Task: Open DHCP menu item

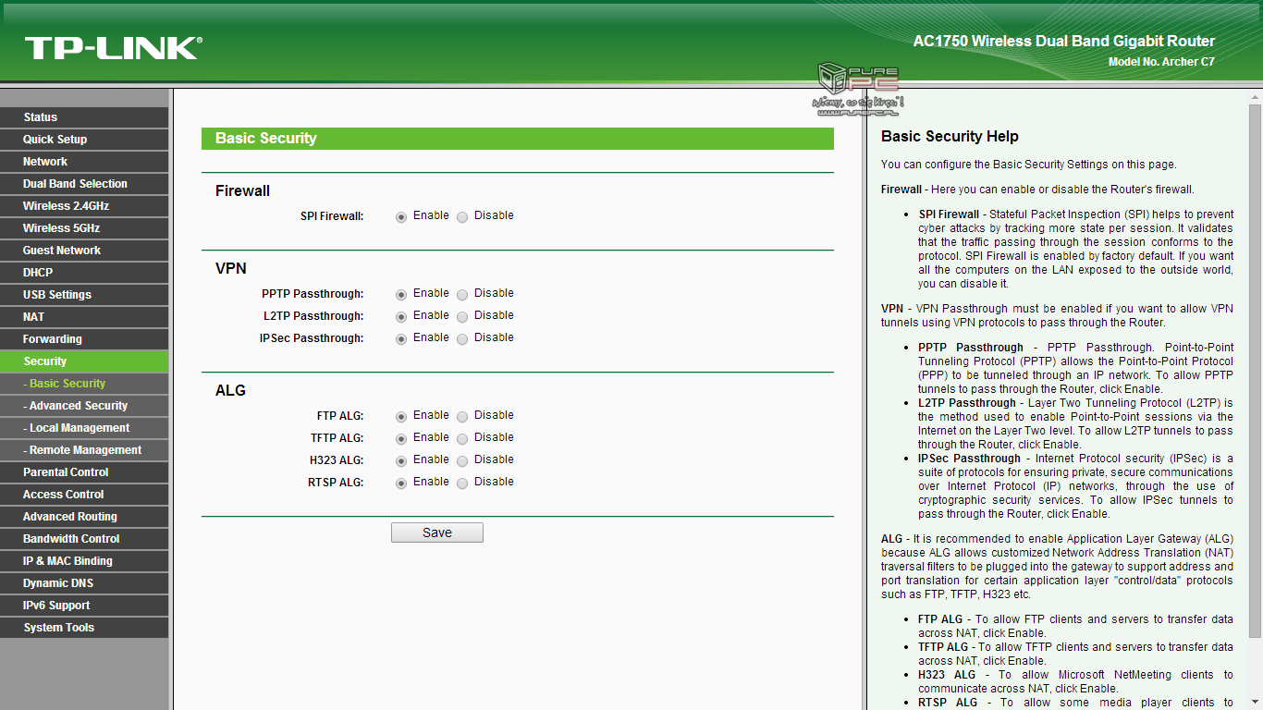Action: point(84,273)
